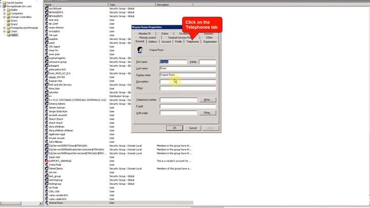The height and width of the screenshot is (208, 370).
Task: Open the Organization tab
Action: point(210,42)
